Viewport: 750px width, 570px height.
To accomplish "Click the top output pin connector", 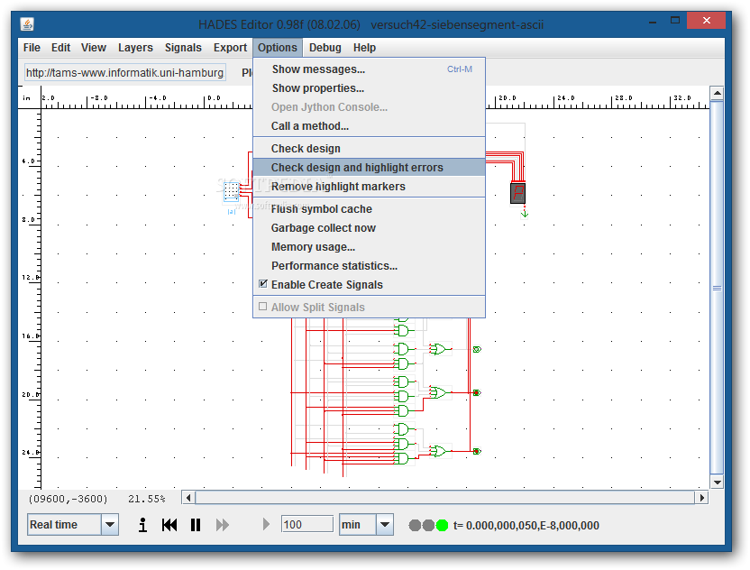I will click(x=477, y=349).
